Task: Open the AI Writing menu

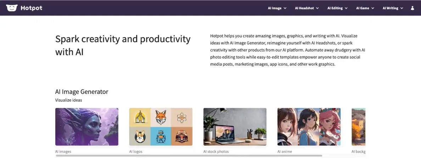Action: point(393,8)
